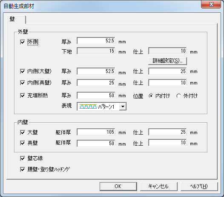Click the 大壁 躯体厚 105 field

[96, 132]
